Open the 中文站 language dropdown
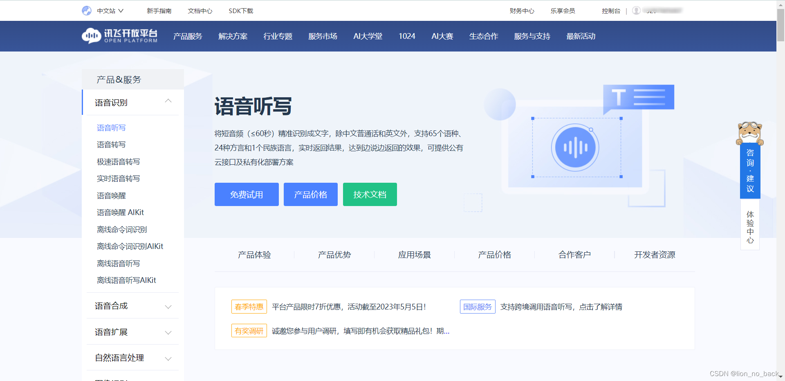Image resolution: width=785 pixels, height=381 pixels. point(110,11)
